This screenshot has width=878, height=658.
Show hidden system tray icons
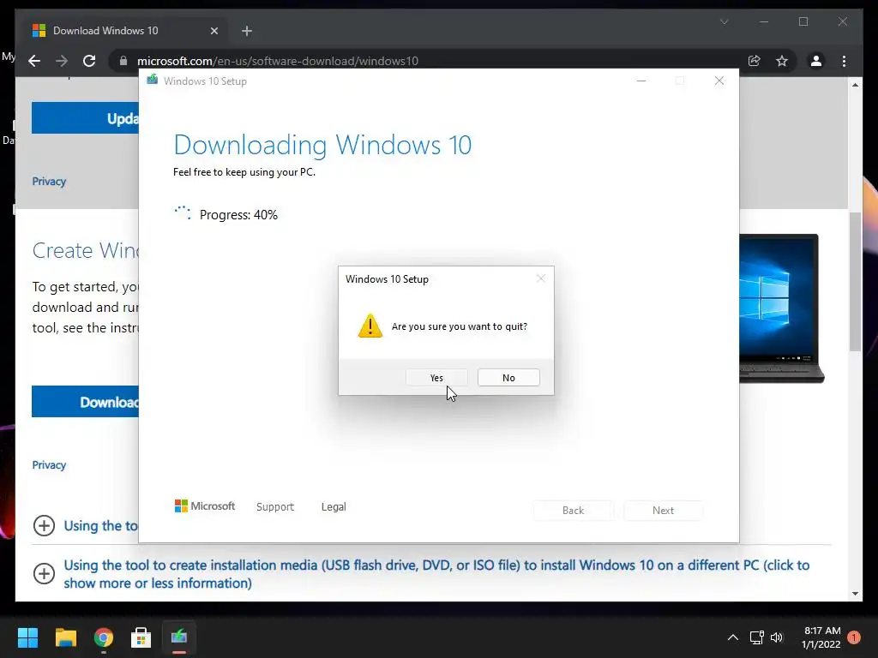[x=732, y=637]
